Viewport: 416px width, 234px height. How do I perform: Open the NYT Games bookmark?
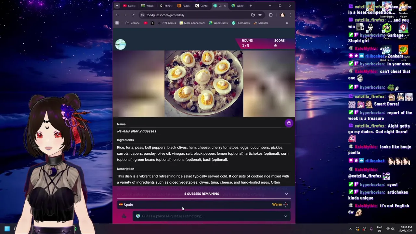coord(167,23)
